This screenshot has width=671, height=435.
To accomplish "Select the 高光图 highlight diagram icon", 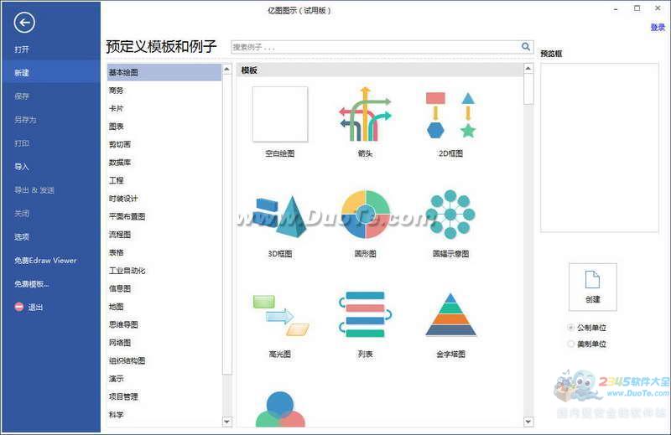I will point(279,314).
